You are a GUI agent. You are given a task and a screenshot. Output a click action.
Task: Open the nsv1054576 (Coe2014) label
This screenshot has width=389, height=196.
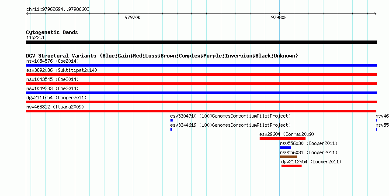(52, 61)
